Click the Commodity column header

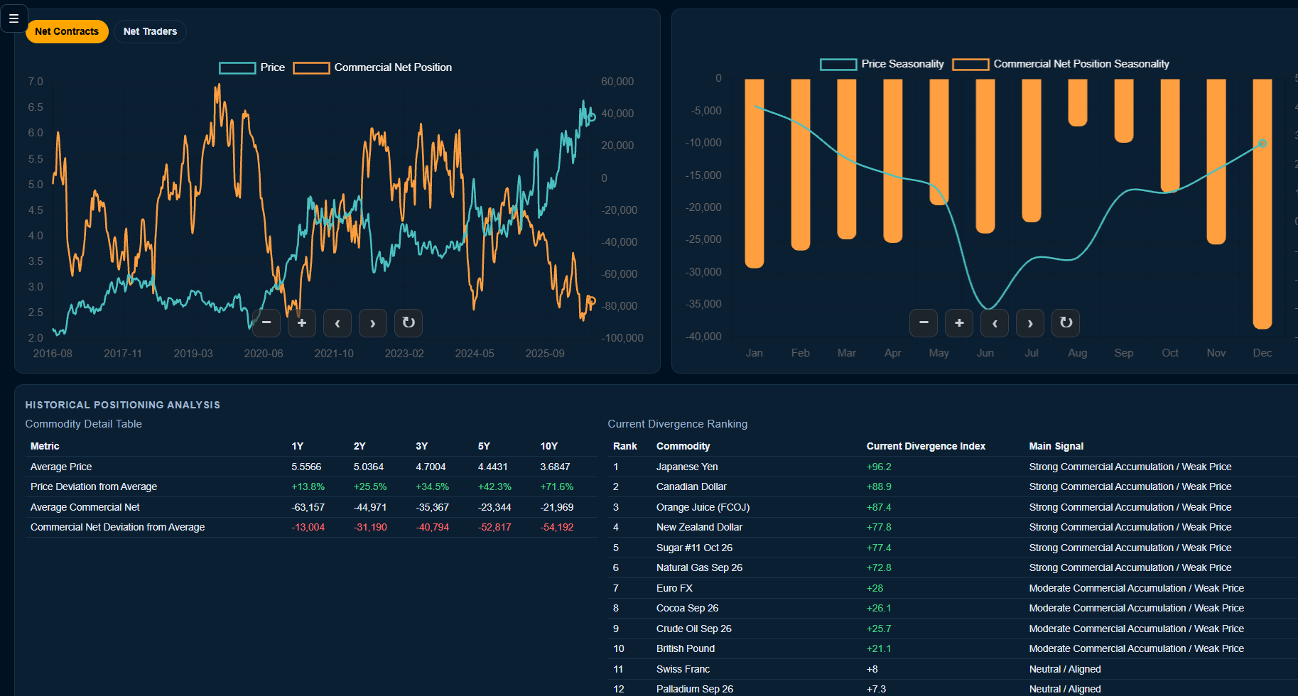click(x=683, y=446)
